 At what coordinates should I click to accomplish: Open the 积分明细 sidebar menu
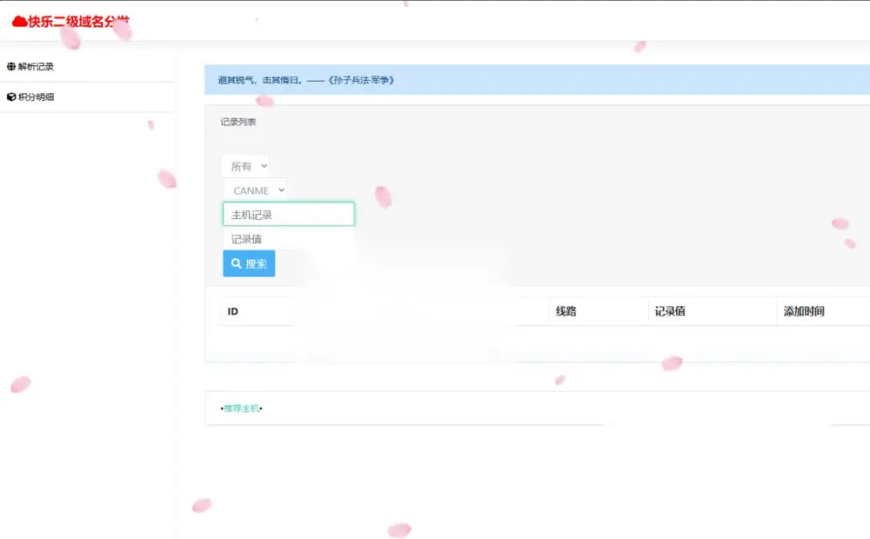pos(36,97)
